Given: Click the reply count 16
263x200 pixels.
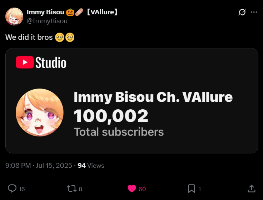Looking at the screenshot, I should pos(22,189).
